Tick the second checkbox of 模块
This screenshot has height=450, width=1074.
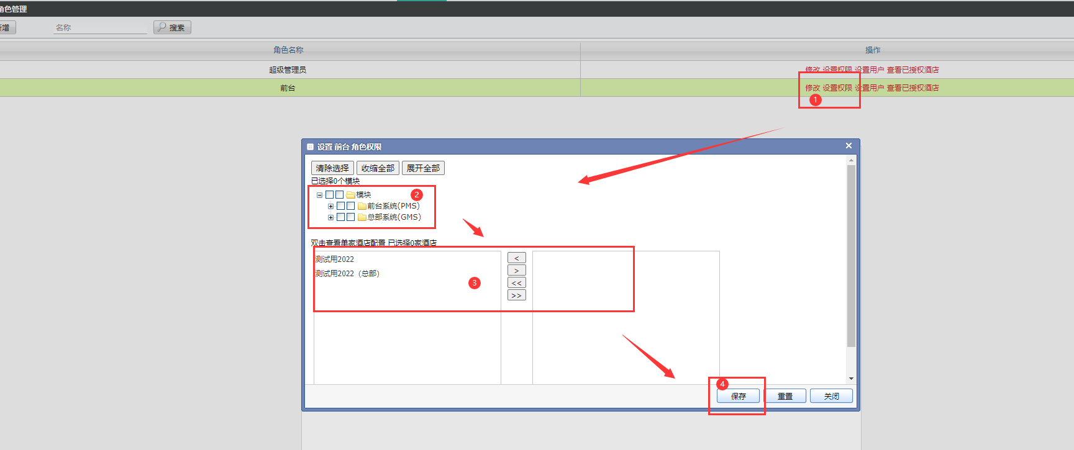tap(340, 195)
